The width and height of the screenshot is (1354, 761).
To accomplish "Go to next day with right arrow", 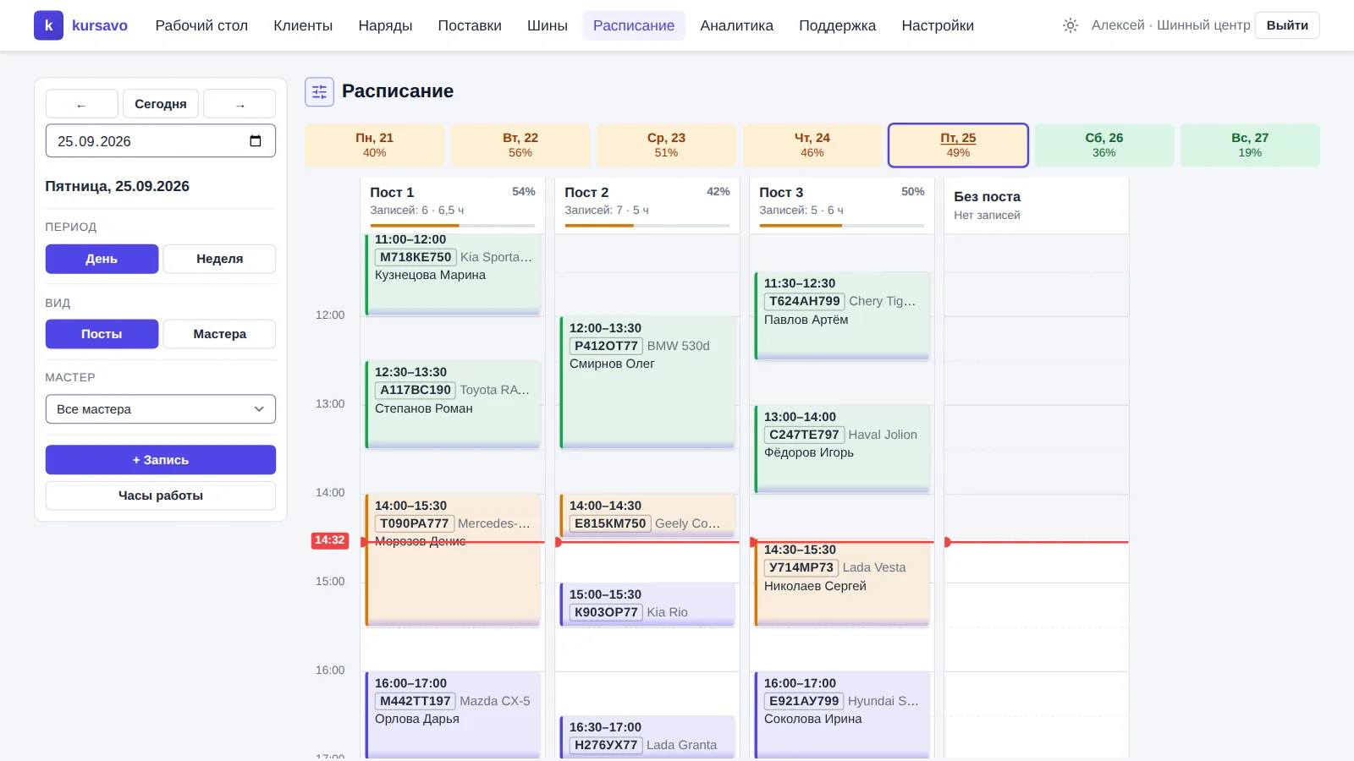I will pyautogui.click(x=239, y=104).
